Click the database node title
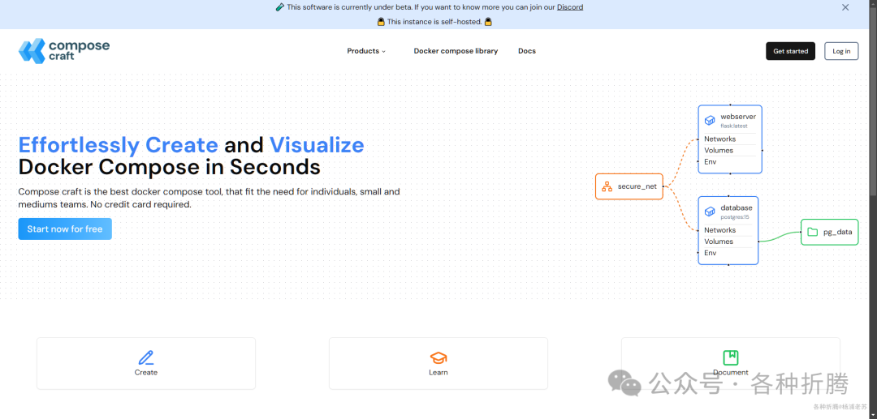The image size is (877, 419). coord(736,207)
